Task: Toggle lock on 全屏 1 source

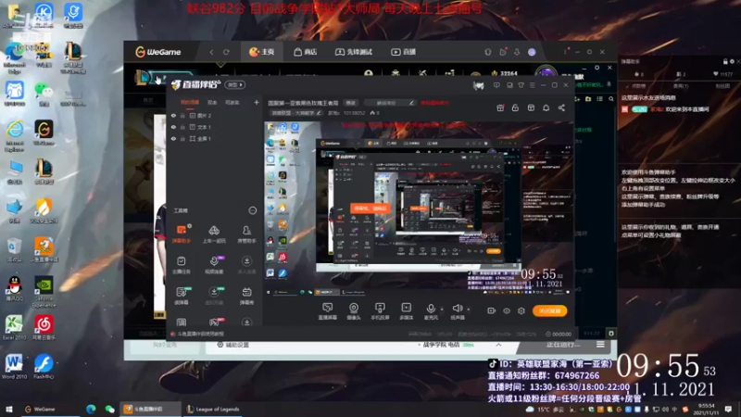Action: 182,138
